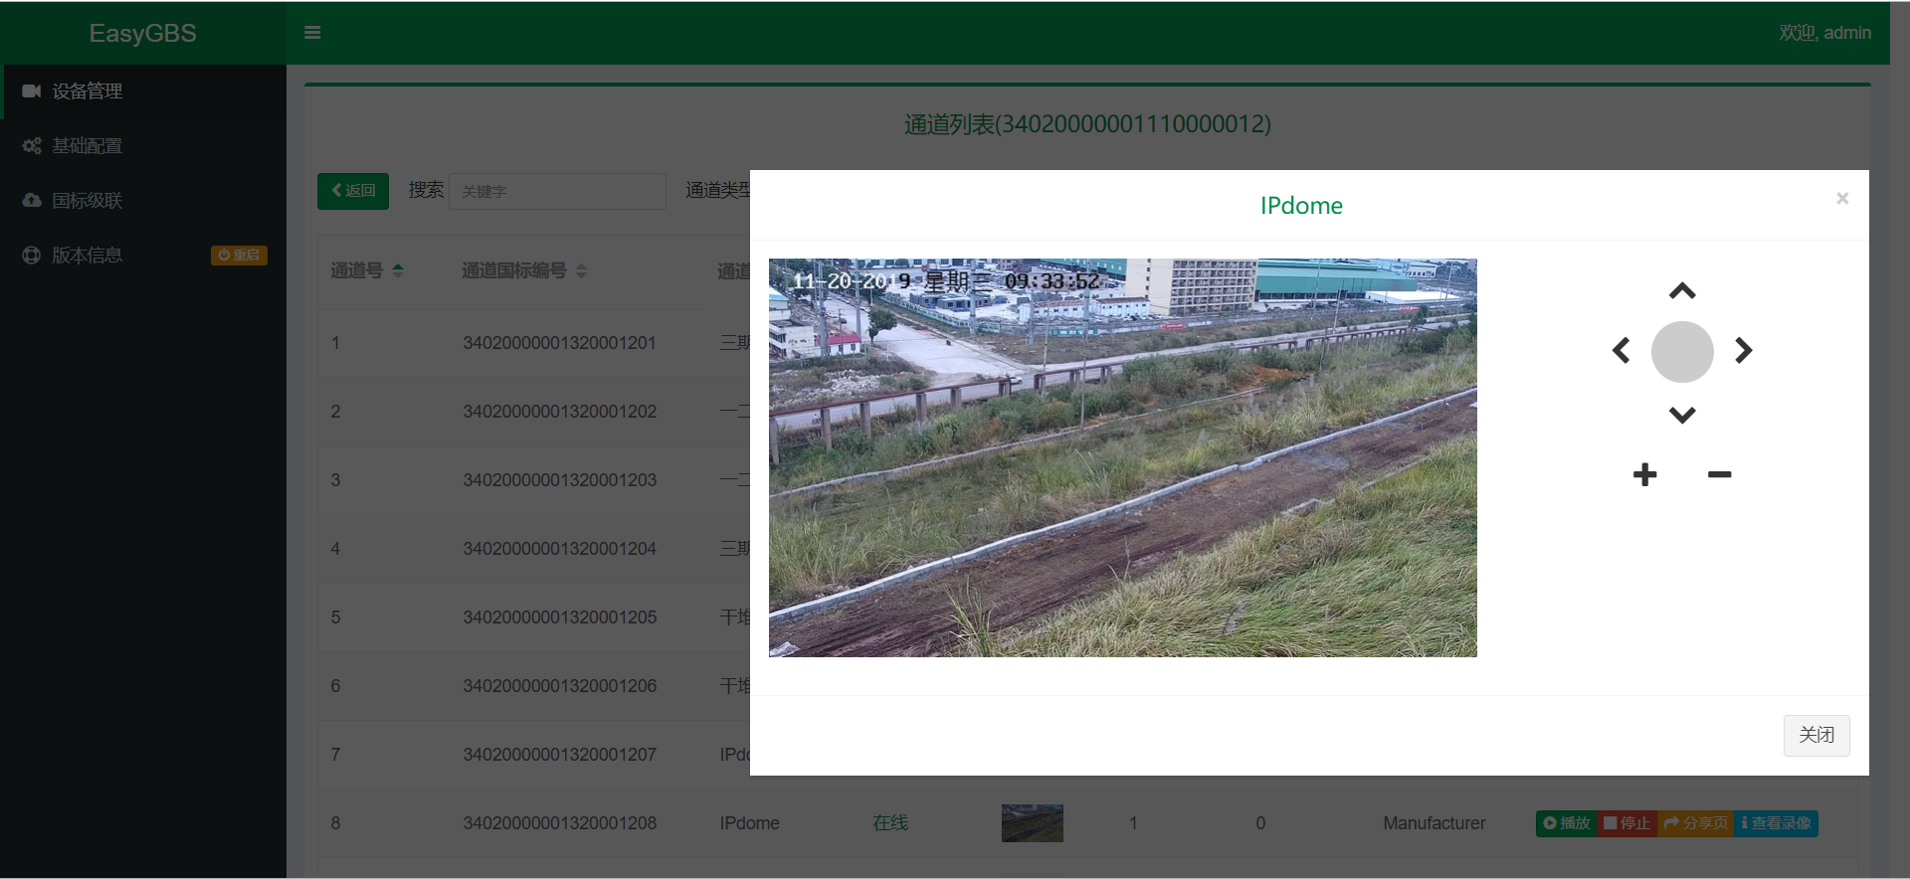The image size is (1910, 879).
Task: Pan the camera down with the down arrow
Action: pos(1682,415)
